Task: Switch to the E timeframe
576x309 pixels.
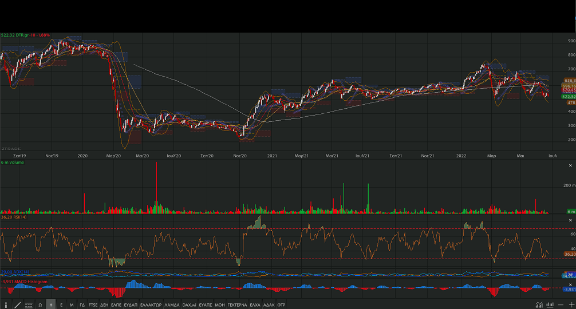Action: click(61, 305)
